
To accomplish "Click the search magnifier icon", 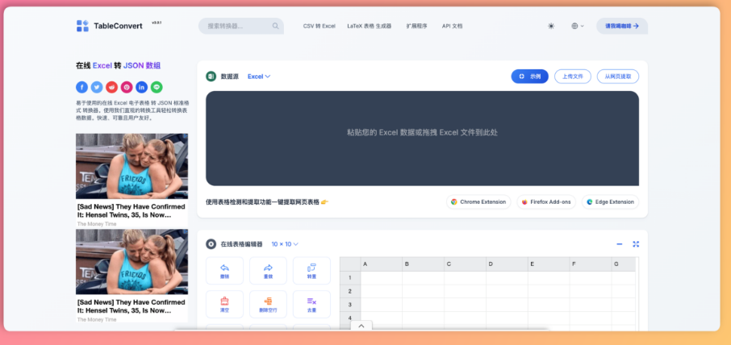I will coord(275,26).
